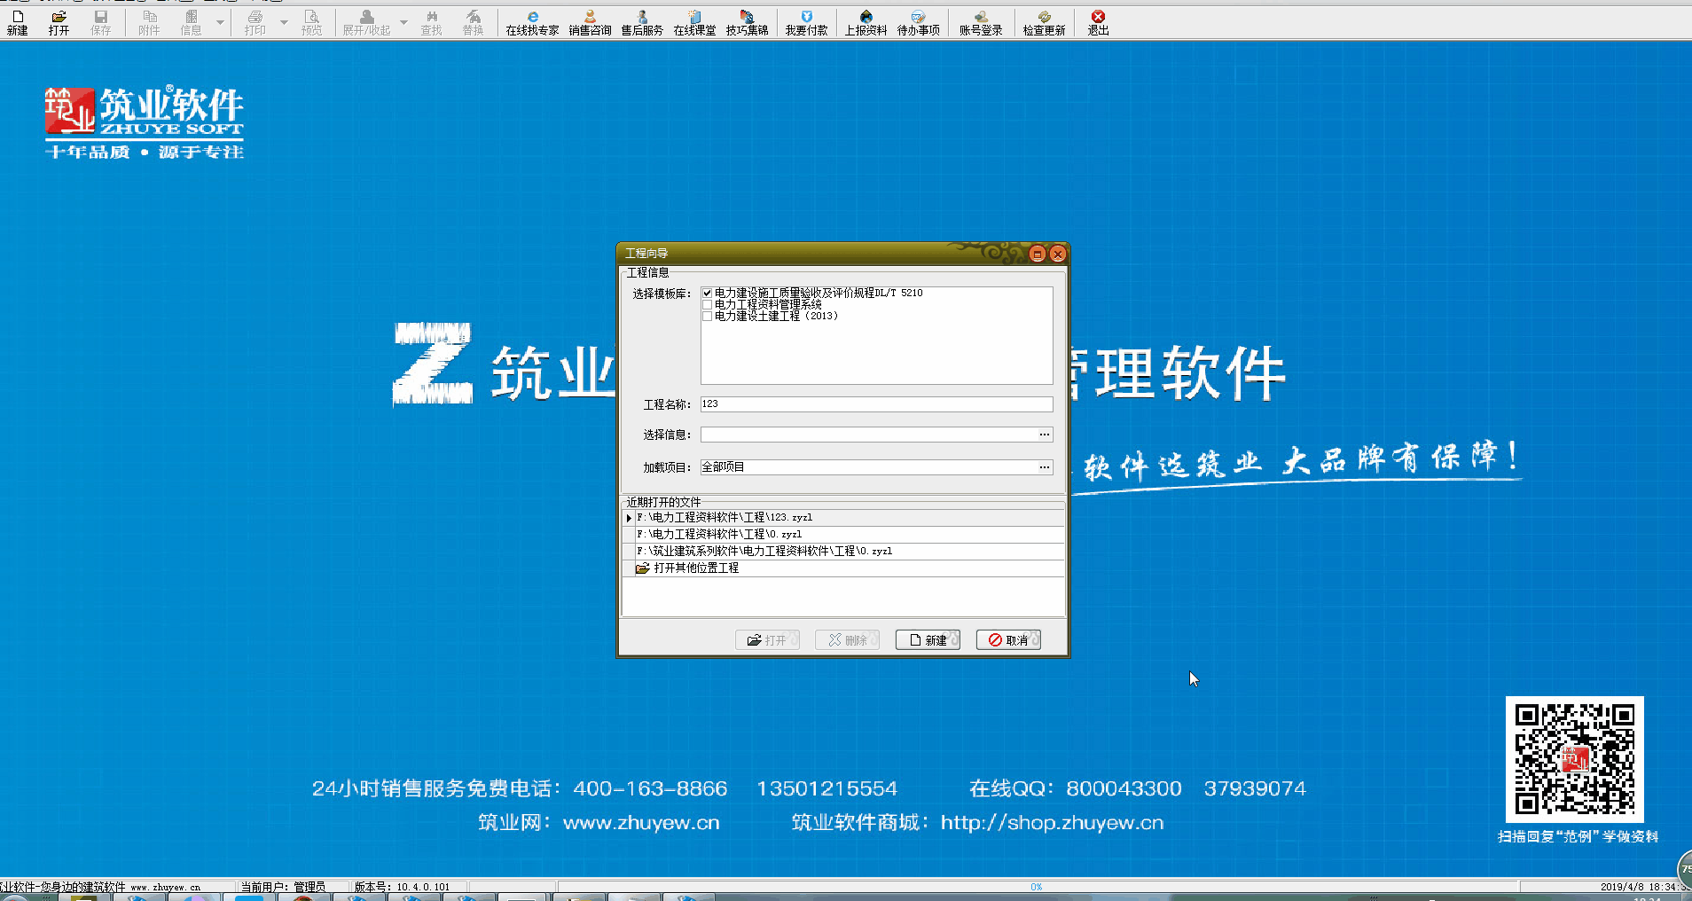Enable the 电力建设土建工程（2013）template checkbox
The height and width of the screenshot is (901, 1692).
coord(707,317)
